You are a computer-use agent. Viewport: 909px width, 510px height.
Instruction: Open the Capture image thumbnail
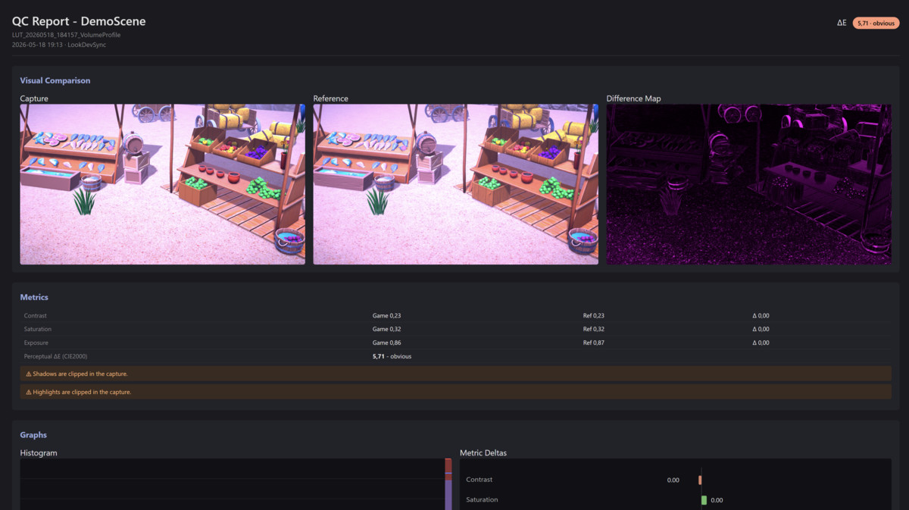[162, 184]
